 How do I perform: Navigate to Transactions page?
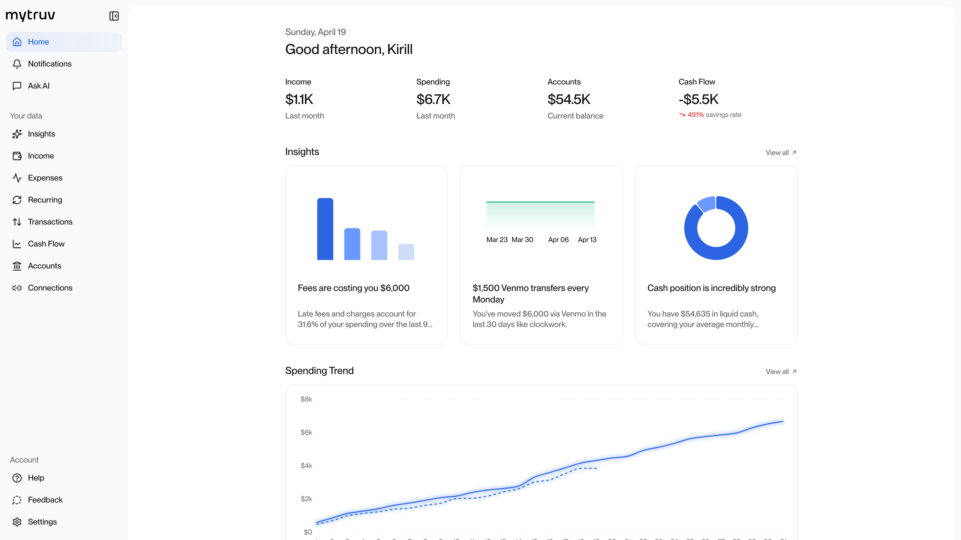tap(64, 222)
